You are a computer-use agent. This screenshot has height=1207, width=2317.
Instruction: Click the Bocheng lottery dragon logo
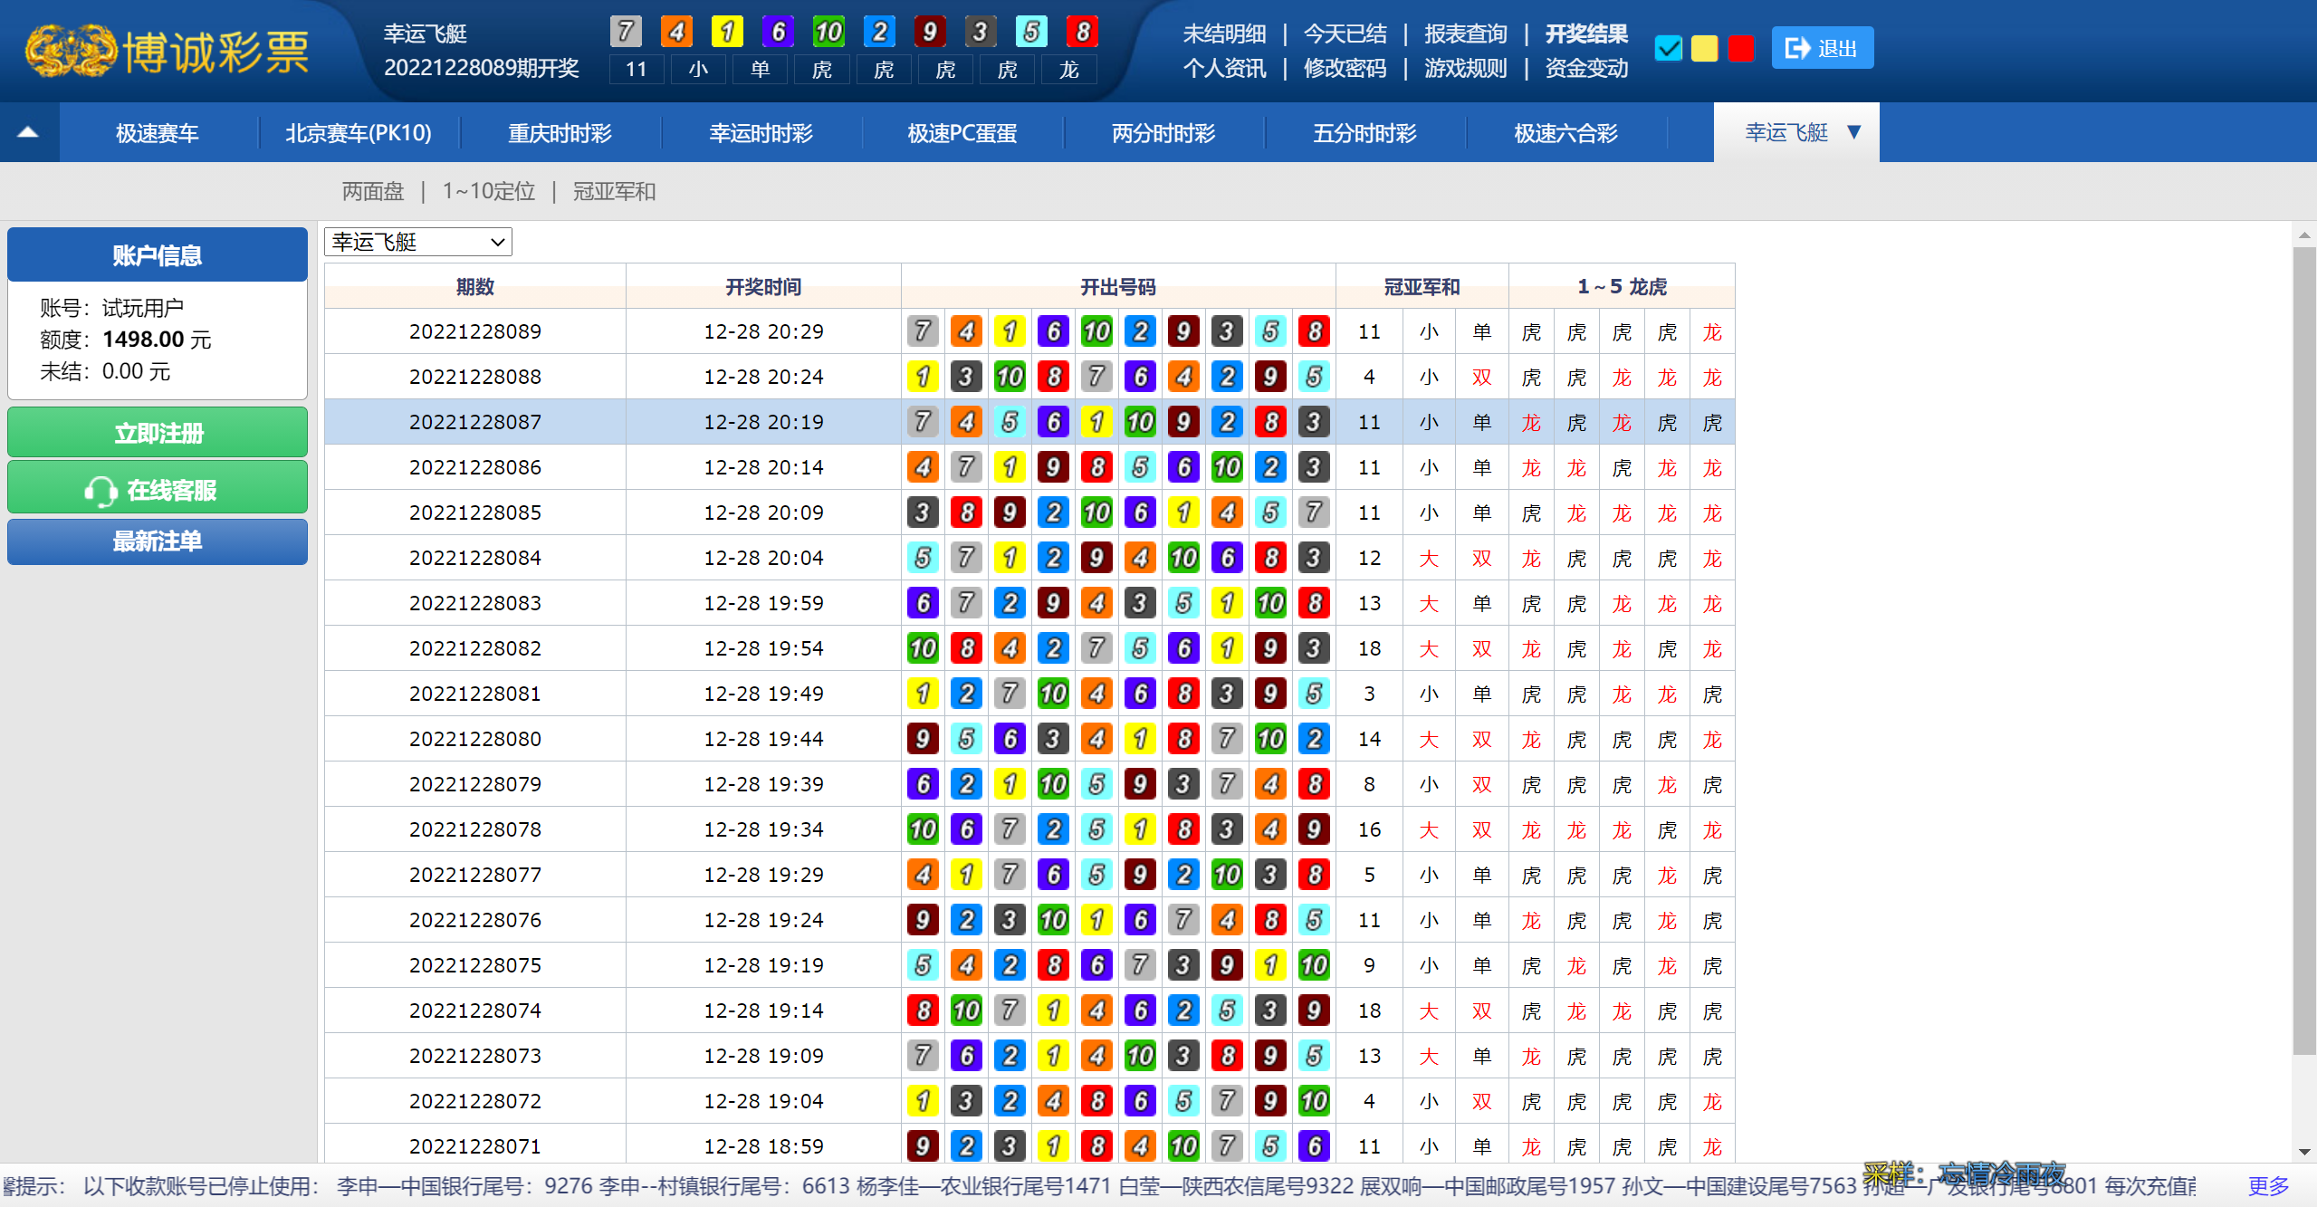(70, 51)
